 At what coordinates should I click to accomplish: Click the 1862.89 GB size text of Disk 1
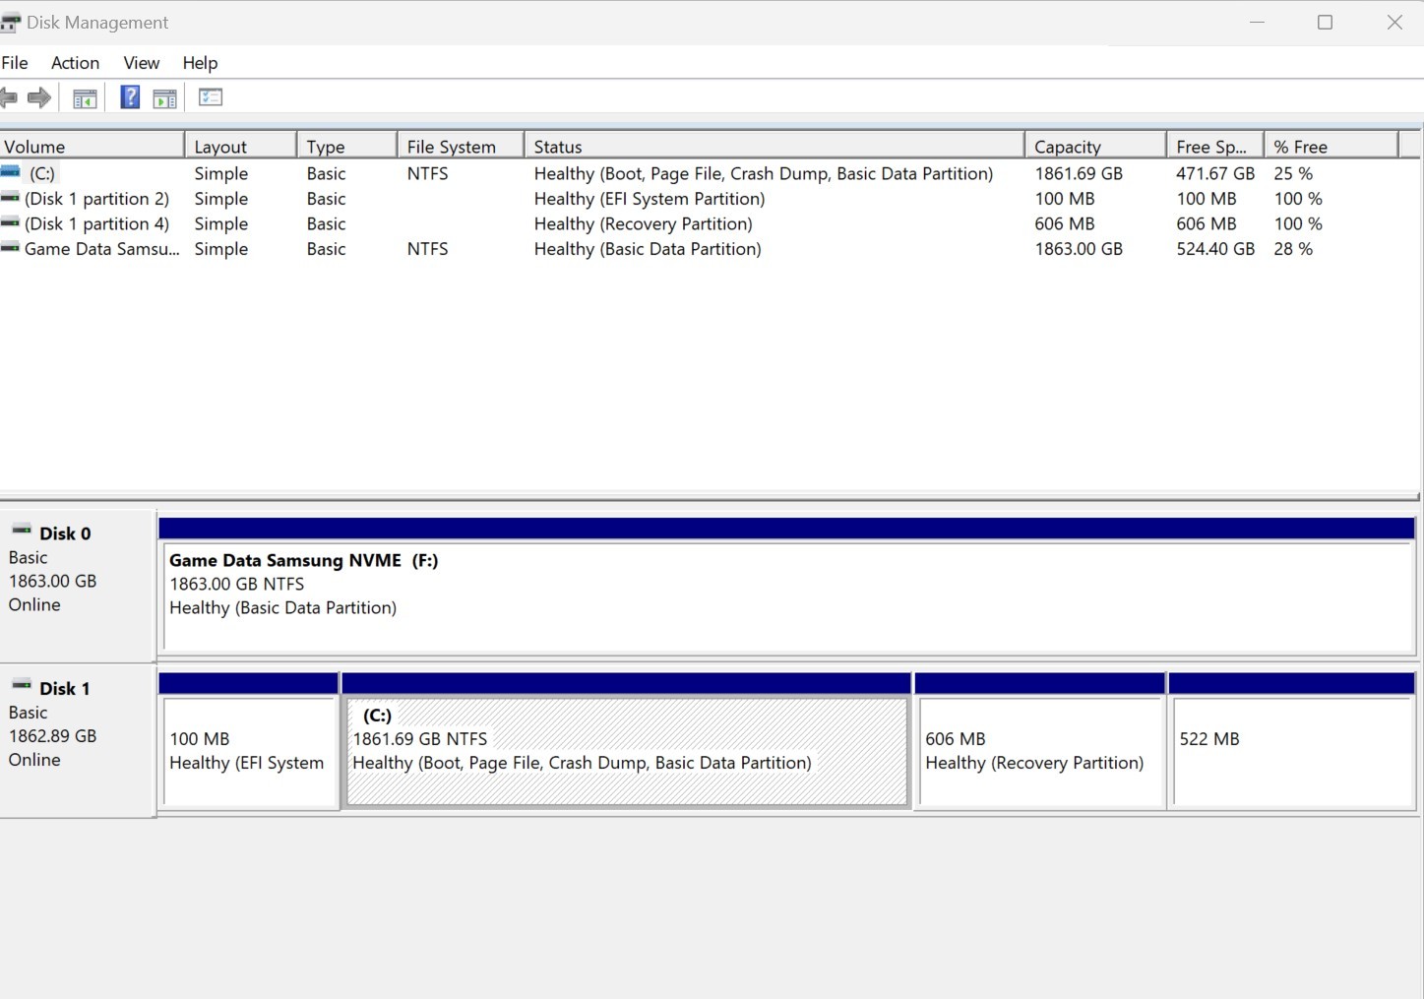coord(52,736)
